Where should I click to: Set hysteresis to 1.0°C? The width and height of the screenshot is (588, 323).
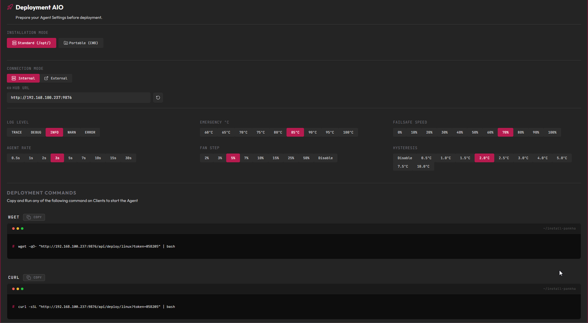click(446, 158)
